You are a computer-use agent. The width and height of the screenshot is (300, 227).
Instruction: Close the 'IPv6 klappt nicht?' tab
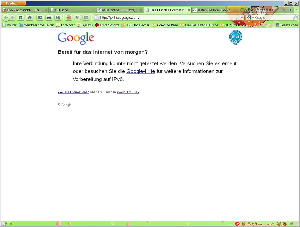coord(46,10)
